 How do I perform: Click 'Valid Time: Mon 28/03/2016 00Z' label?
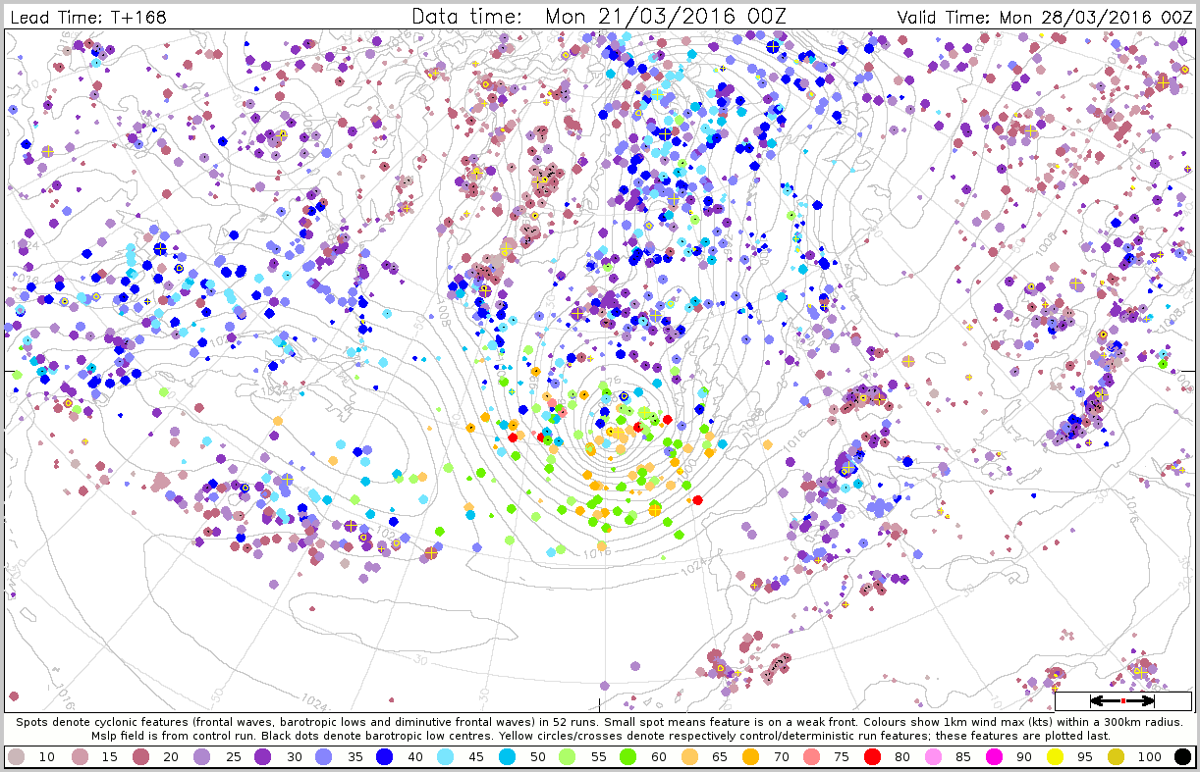[x=1045, y=18]
